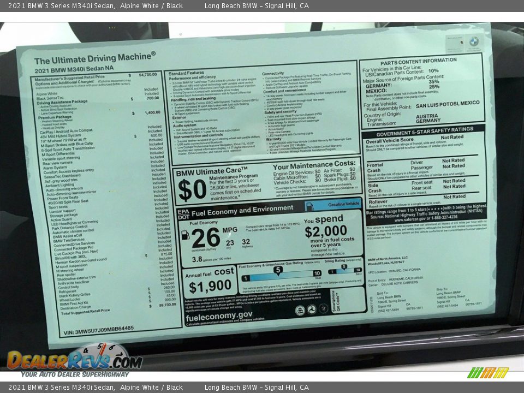Click the Port of Entry HUENEME, CALIFORNIA line
Screen dimensions: 524x393
396,279
